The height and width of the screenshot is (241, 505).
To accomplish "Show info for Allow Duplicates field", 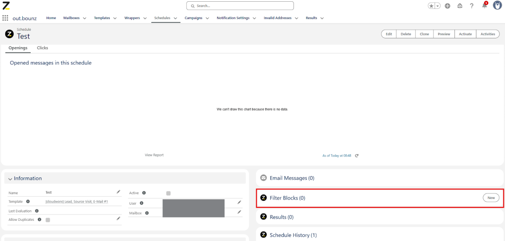I will [x=39, y=220].
